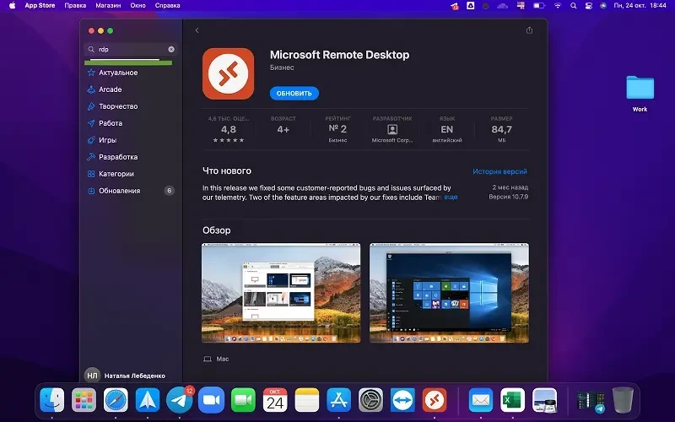Open the Preview app in the Dock
The image size is (675, 422).
pos(544,400)
